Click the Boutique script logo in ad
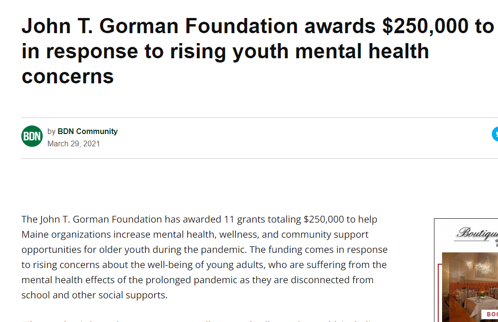Screen dimensions: 498x322 coord(477,233)
